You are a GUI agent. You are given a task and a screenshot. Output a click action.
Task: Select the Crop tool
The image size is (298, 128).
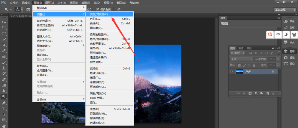coord(4,45)
